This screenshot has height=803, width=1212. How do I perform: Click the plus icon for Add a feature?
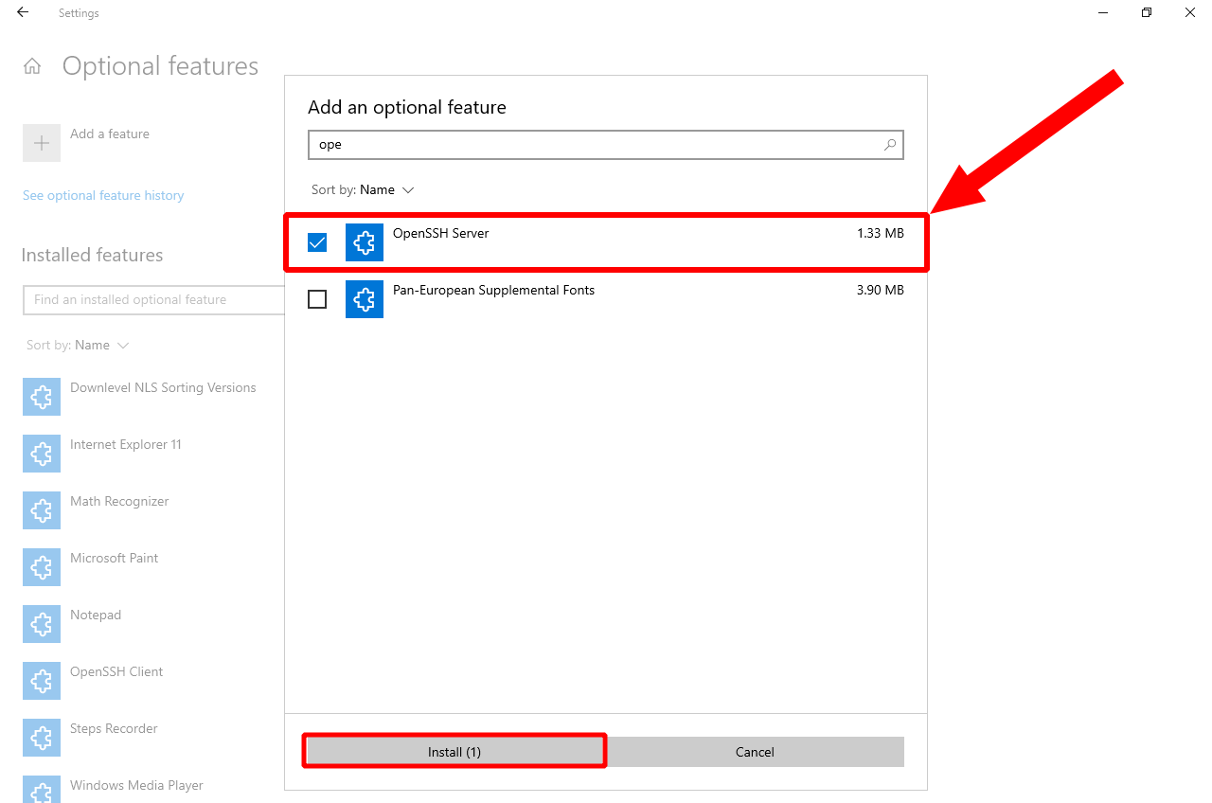[x=42, y=143]
